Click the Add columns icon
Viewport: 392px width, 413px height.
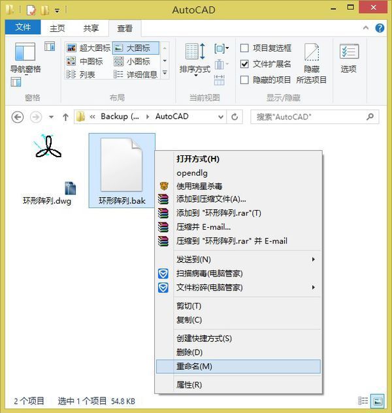221,65
